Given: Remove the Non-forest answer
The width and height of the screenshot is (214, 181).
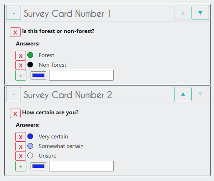Looking at the screenshot, I should coord(21,65).
